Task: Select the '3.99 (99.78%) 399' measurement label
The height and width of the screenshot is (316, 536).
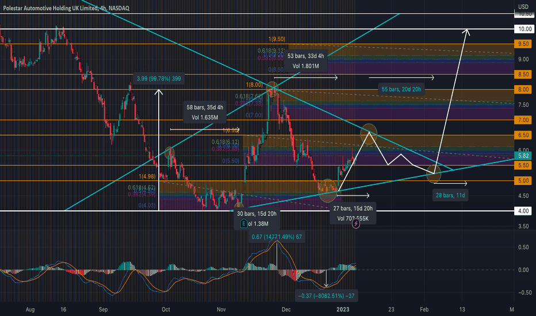Action: (159, 79)
